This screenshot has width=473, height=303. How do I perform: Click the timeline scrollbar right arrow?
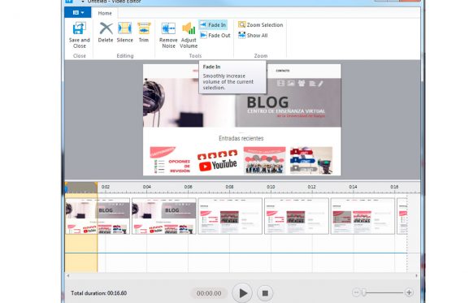pyautogui.click(x=417, y=275)
